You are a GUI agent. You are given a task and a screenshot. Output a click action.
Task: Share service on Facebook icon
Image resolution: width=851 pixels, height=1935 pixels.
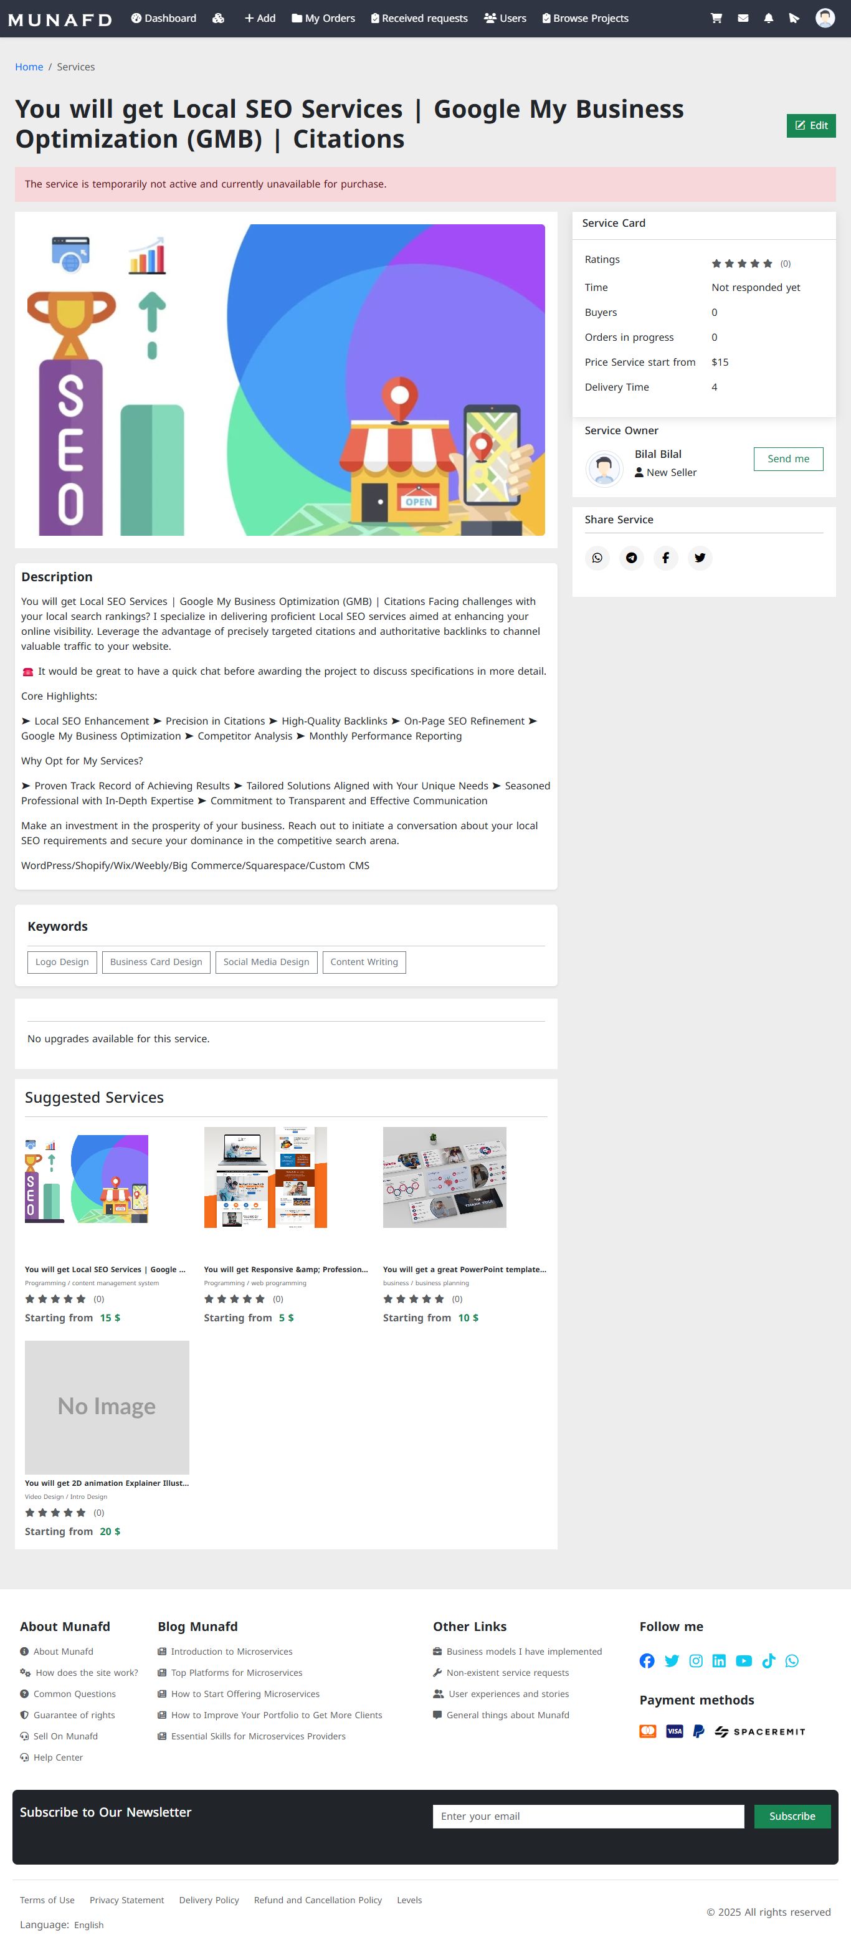click(x=665, y=558)
